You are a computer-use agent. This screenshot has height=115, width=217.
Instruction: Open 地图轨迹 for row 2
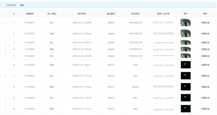(205, 34)
